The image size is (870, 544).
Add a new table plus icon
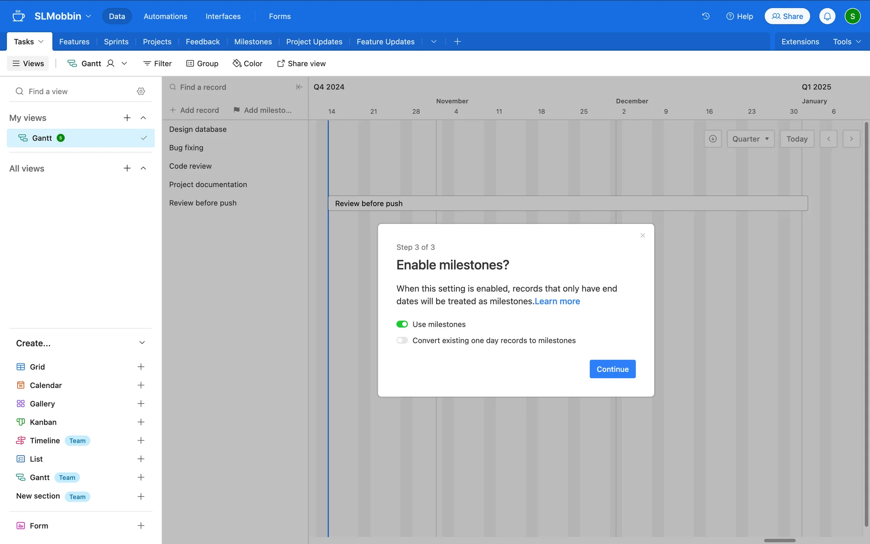pos(457,42)
